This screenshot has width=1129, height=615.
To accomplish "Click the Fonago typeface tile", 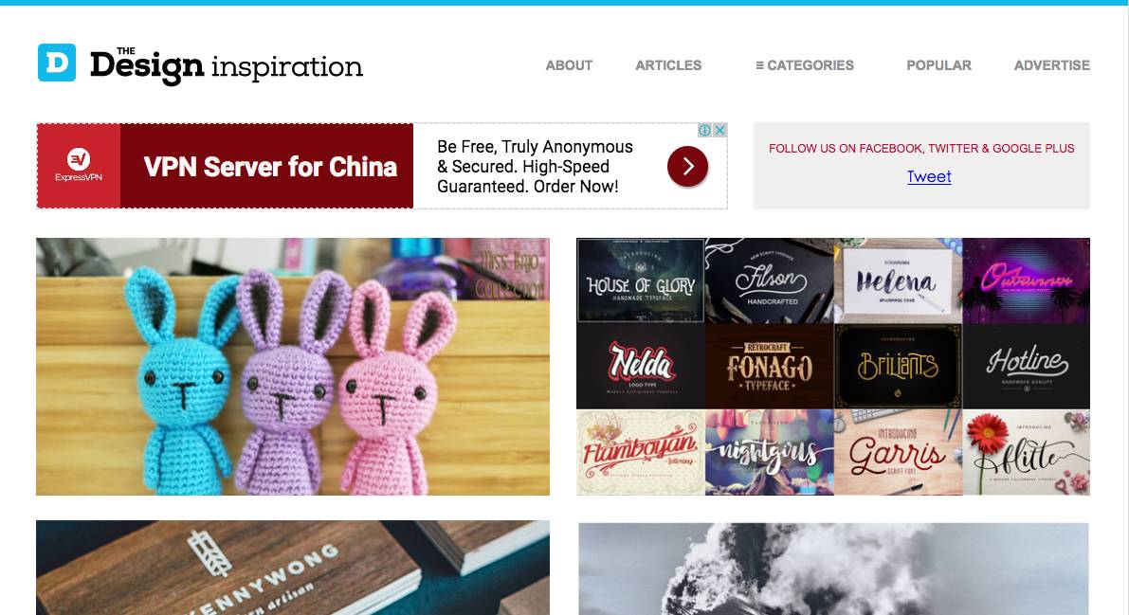I will point(769,366).
